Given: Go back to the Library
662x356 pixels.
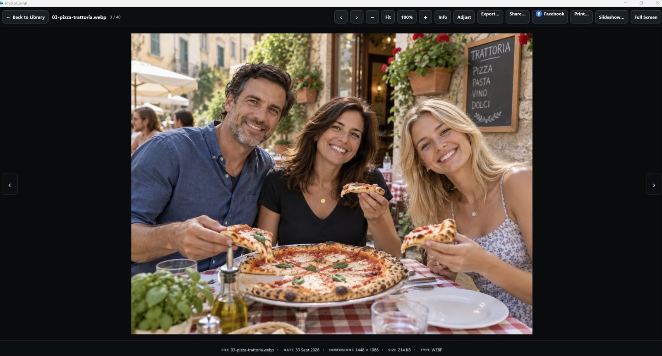Looking at the screenshot, I should (25, 17).
